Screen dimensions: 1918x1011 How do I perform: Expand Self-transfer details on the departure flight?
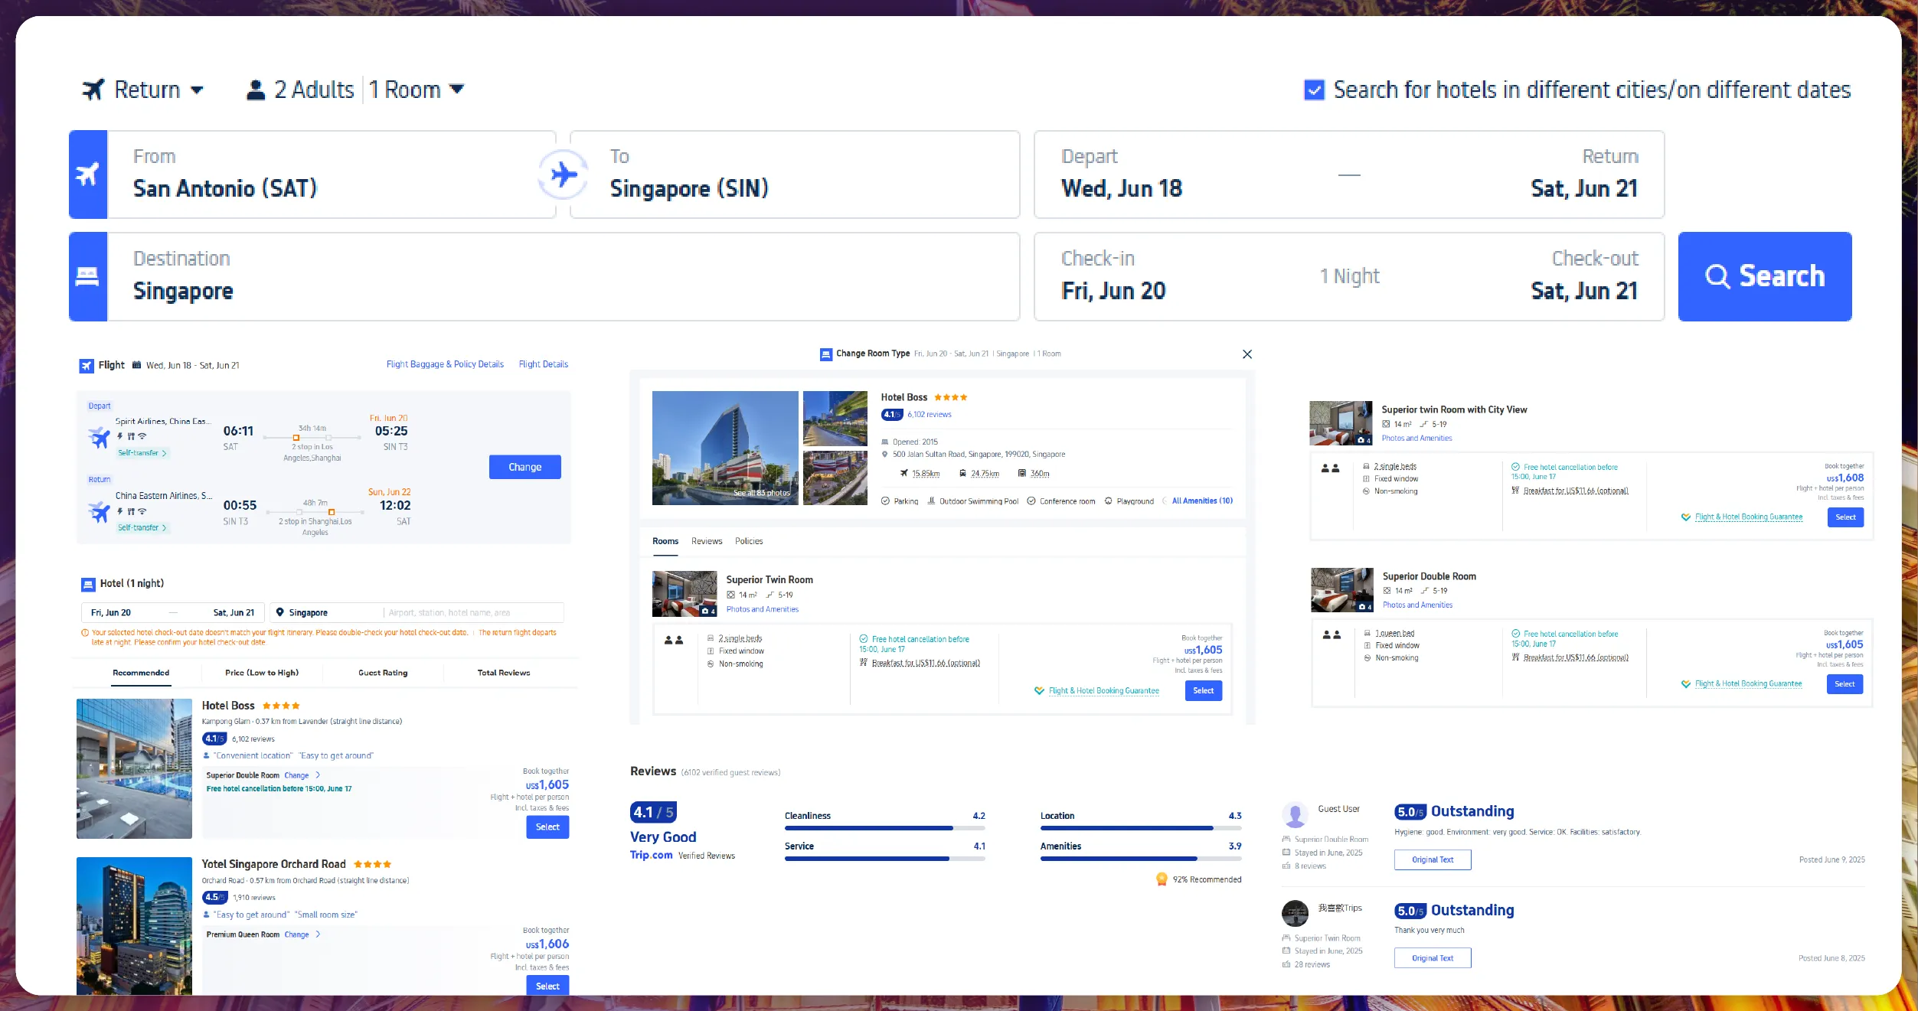click(x=142, y=452)
